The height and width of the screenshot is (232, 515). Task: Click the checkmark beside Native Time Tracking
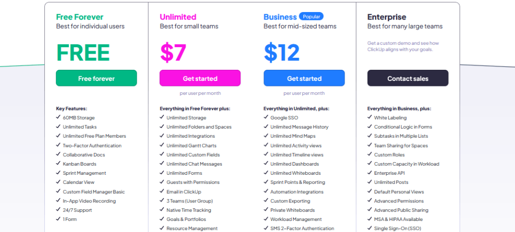click(x=162, y=210)
